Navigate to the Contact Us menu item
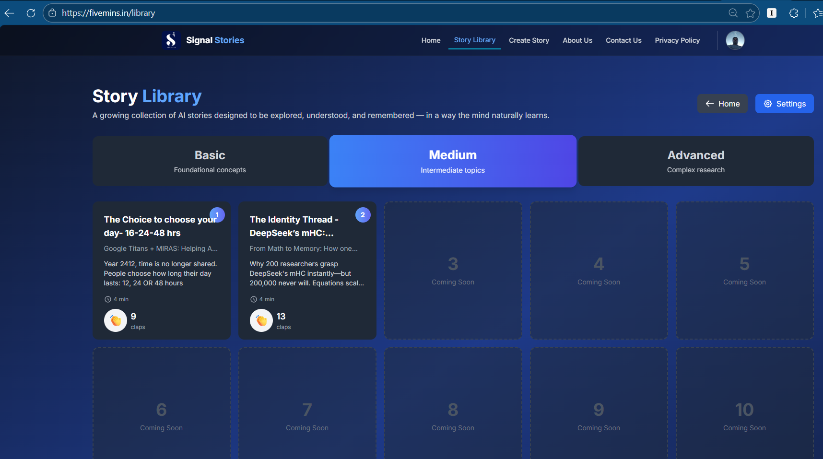The image size is (823, 459). pyautogui.click(x=623, y=40)
